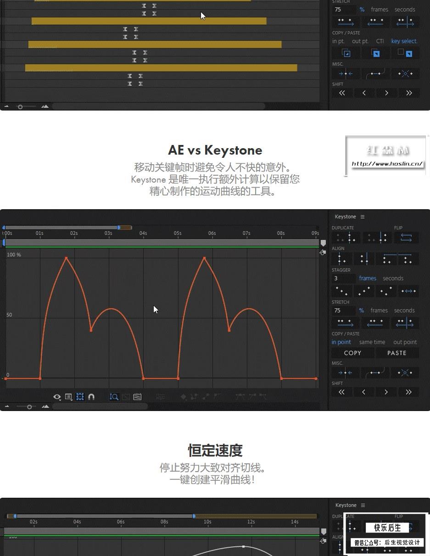Screen dimensions: 430x556
Task: Click first copy icon with overlapping squares
Action: (346, 53)
